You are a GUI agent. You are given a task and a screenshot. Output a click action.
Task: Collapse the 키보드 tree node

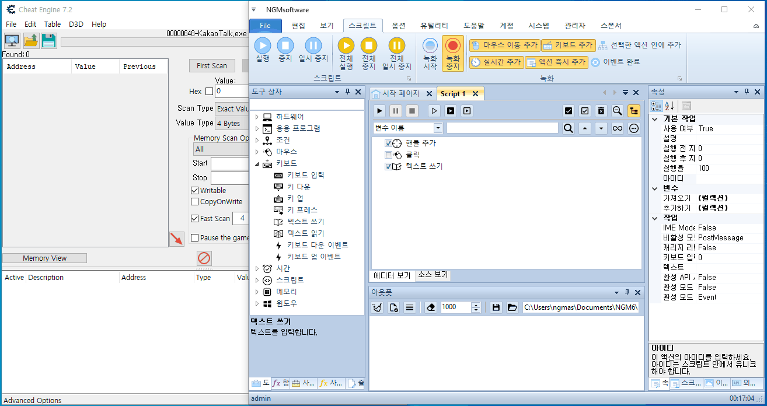pos(256,164)
